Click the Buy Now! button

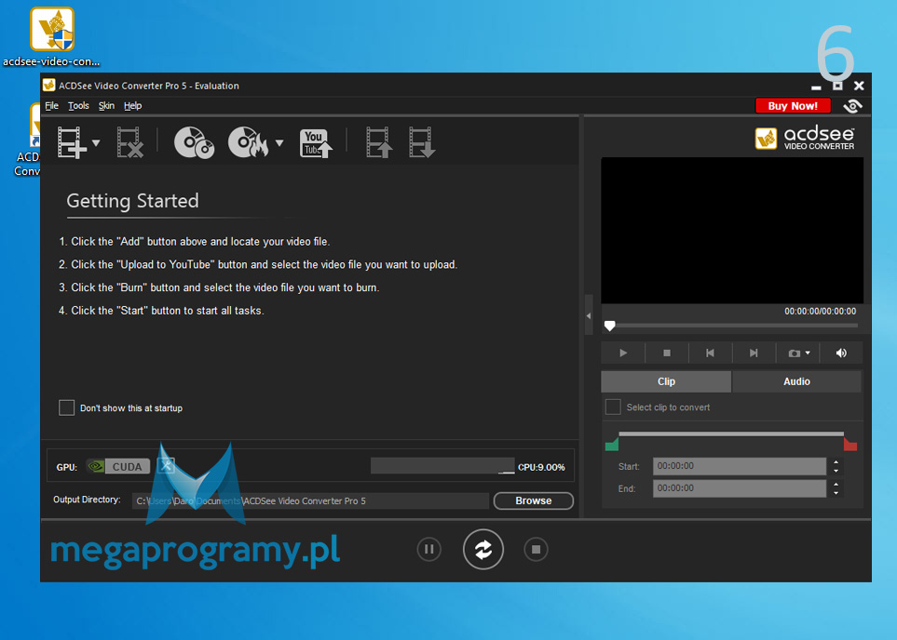coord(793,106)
